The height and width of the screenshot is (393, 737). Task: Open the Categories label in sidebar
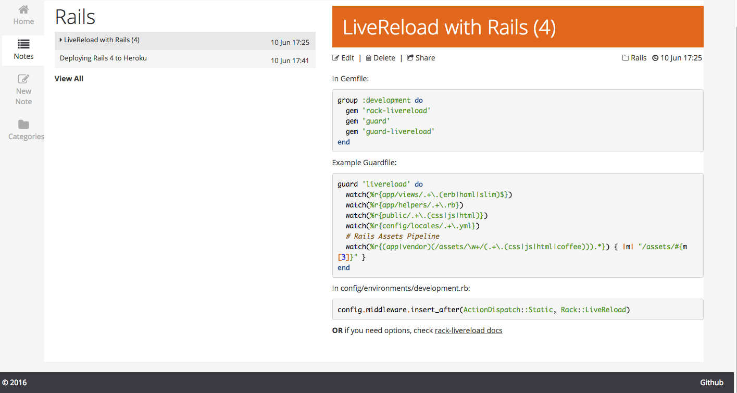pos(26,137)
